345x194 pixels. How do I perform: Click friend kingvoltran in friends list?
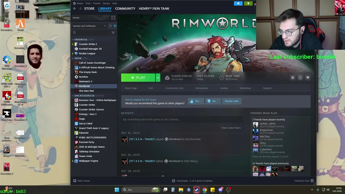(266, 130)
